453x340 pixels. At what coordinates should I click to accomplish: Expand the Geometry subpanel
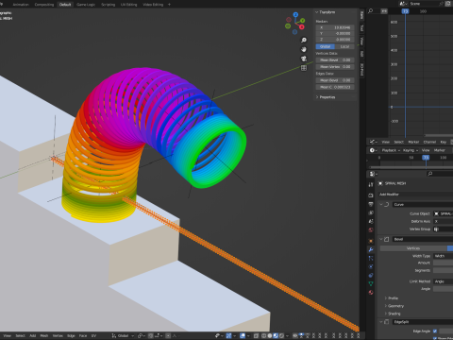pyautogui.click(x=386, y=306)
